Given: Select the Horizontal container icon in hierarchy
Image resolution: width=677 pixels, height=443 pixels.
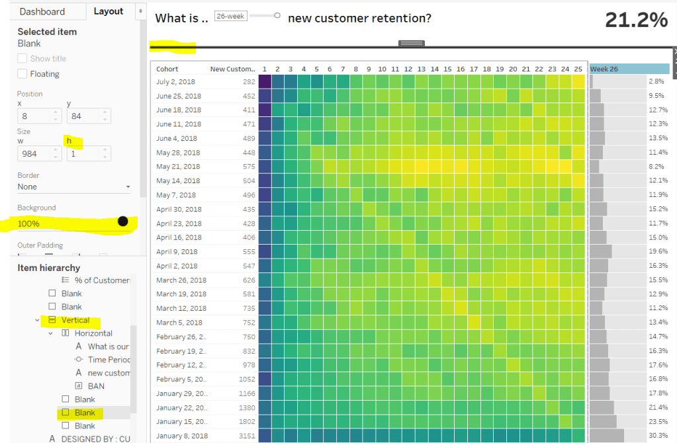Looking at the screenshot, I should click(66, 333).
